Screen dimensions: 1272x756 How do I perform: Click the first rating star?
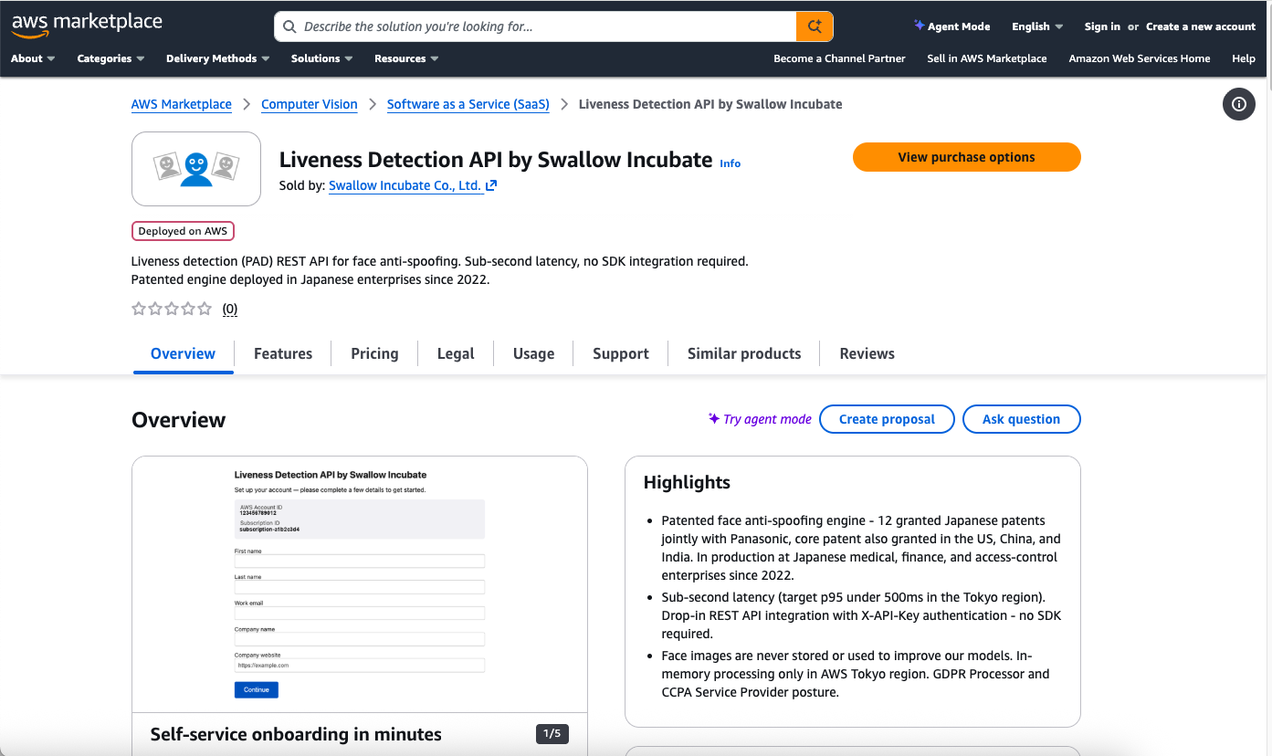139,309
